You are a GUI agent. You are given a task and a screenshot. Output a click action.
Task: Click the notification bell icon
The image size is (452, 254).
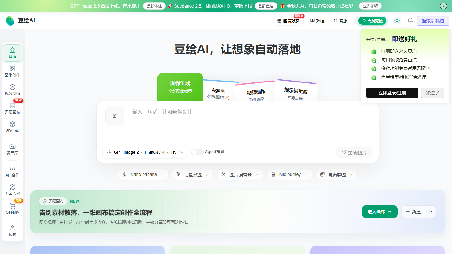click(x=410, y=20)
